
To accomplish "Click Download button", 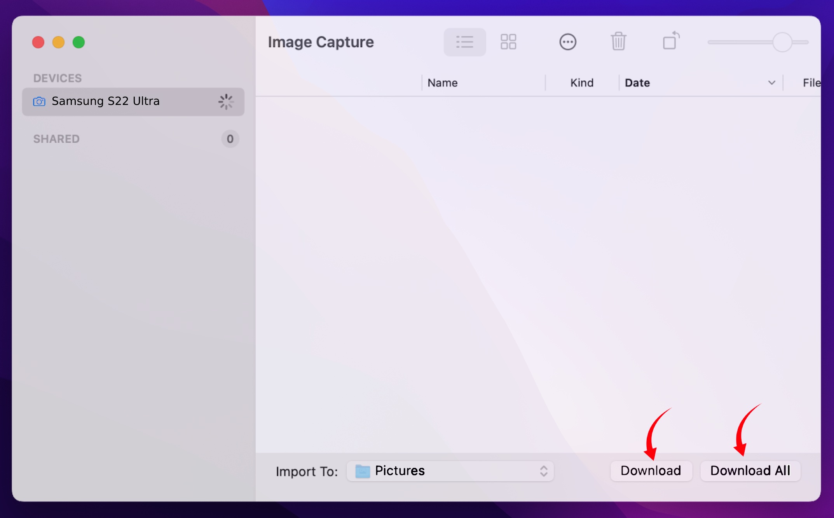I will click(650, 471).
